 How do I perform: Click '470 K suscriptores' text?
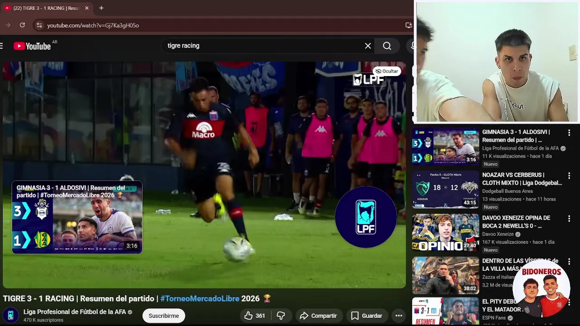[43, 320]
